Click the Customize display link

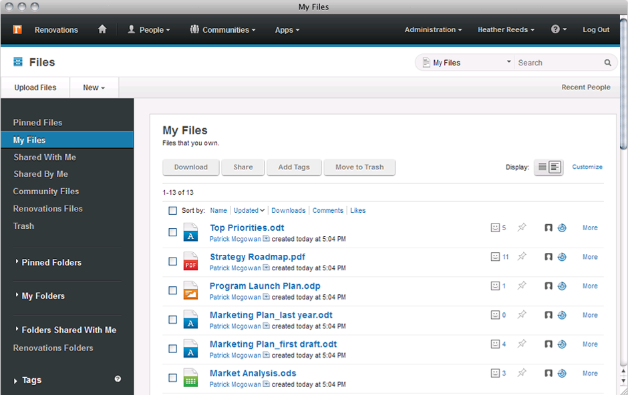click(587, 167)
